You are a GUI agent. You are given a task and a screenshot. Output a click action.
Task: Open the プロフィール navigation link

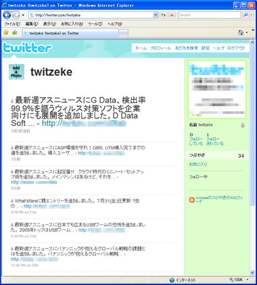click(161, 48)
